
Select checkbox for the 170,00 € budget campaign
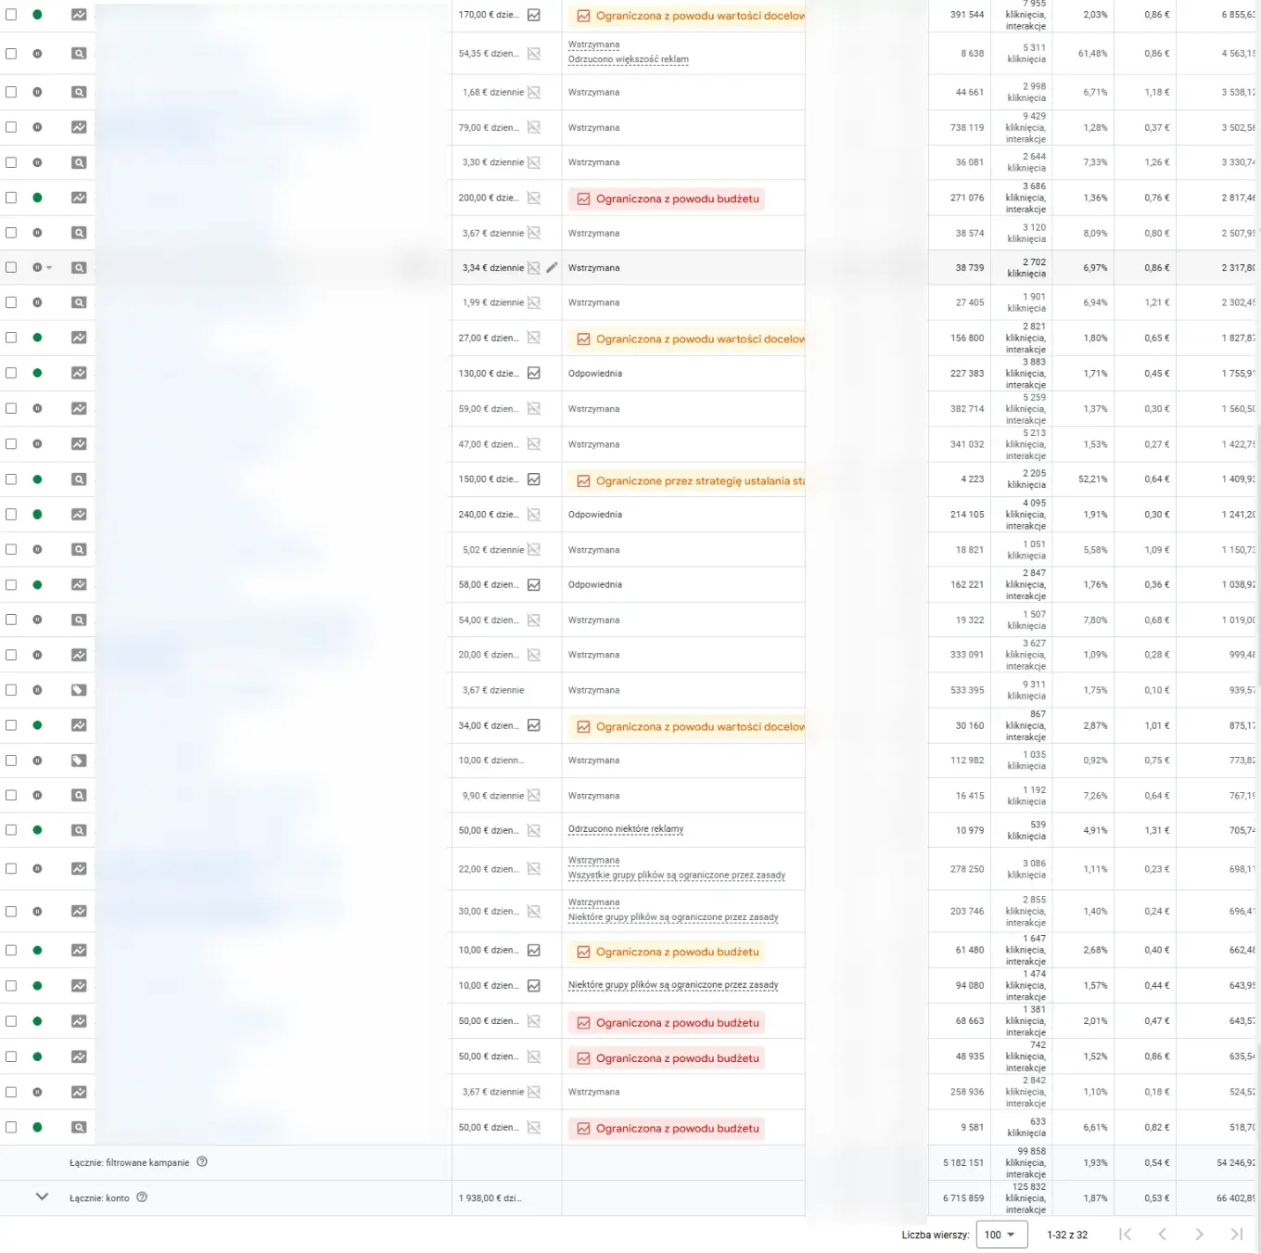point(11,15)
